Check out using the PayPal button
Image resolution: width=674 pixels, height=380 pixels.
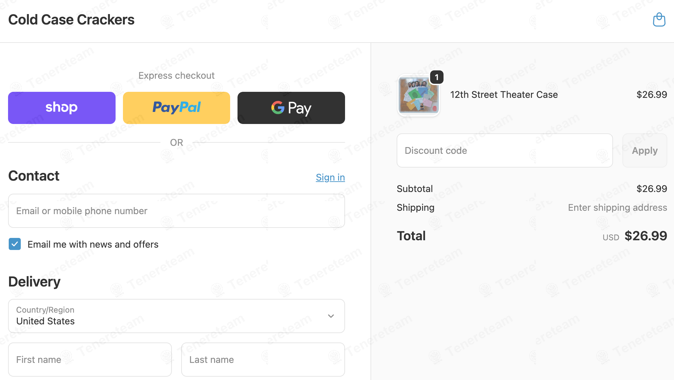pyautogui.click(x=177, y=108)
